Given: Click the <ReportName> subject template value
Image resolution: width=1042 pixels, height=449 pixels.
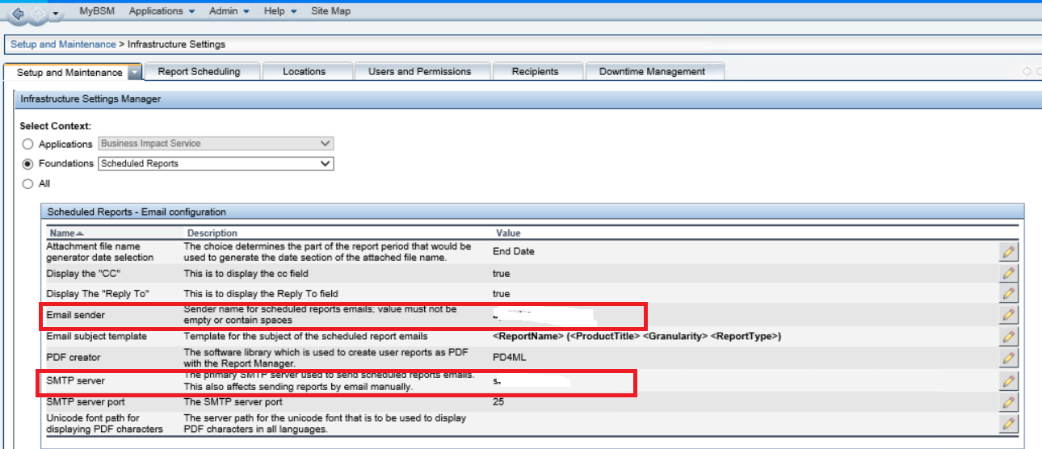Looking at the screenshot, I should point(637,336).
